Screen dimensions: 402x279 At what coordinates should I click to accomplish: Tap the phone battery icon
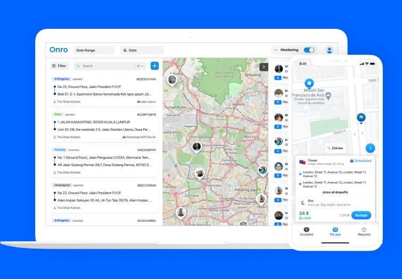point(372,63)
